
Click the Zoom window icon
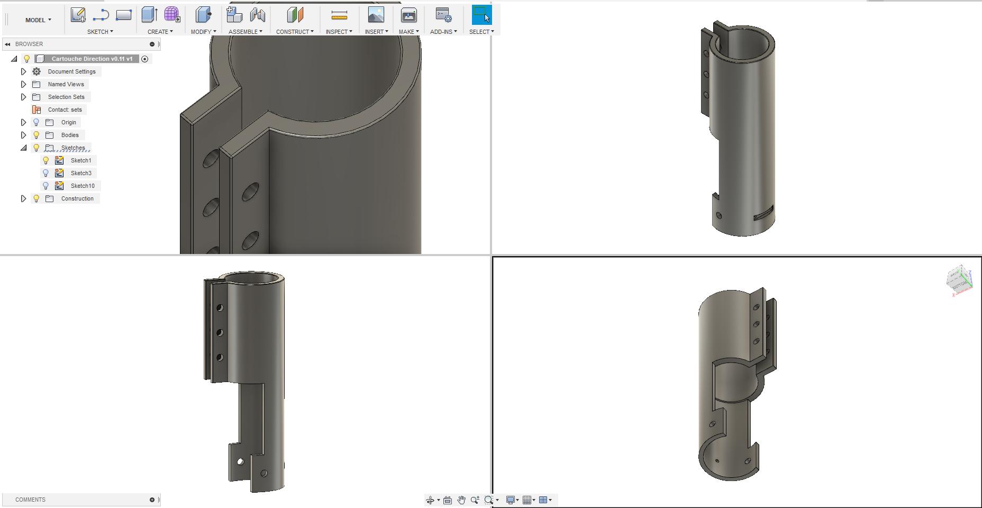click(475, 500)
